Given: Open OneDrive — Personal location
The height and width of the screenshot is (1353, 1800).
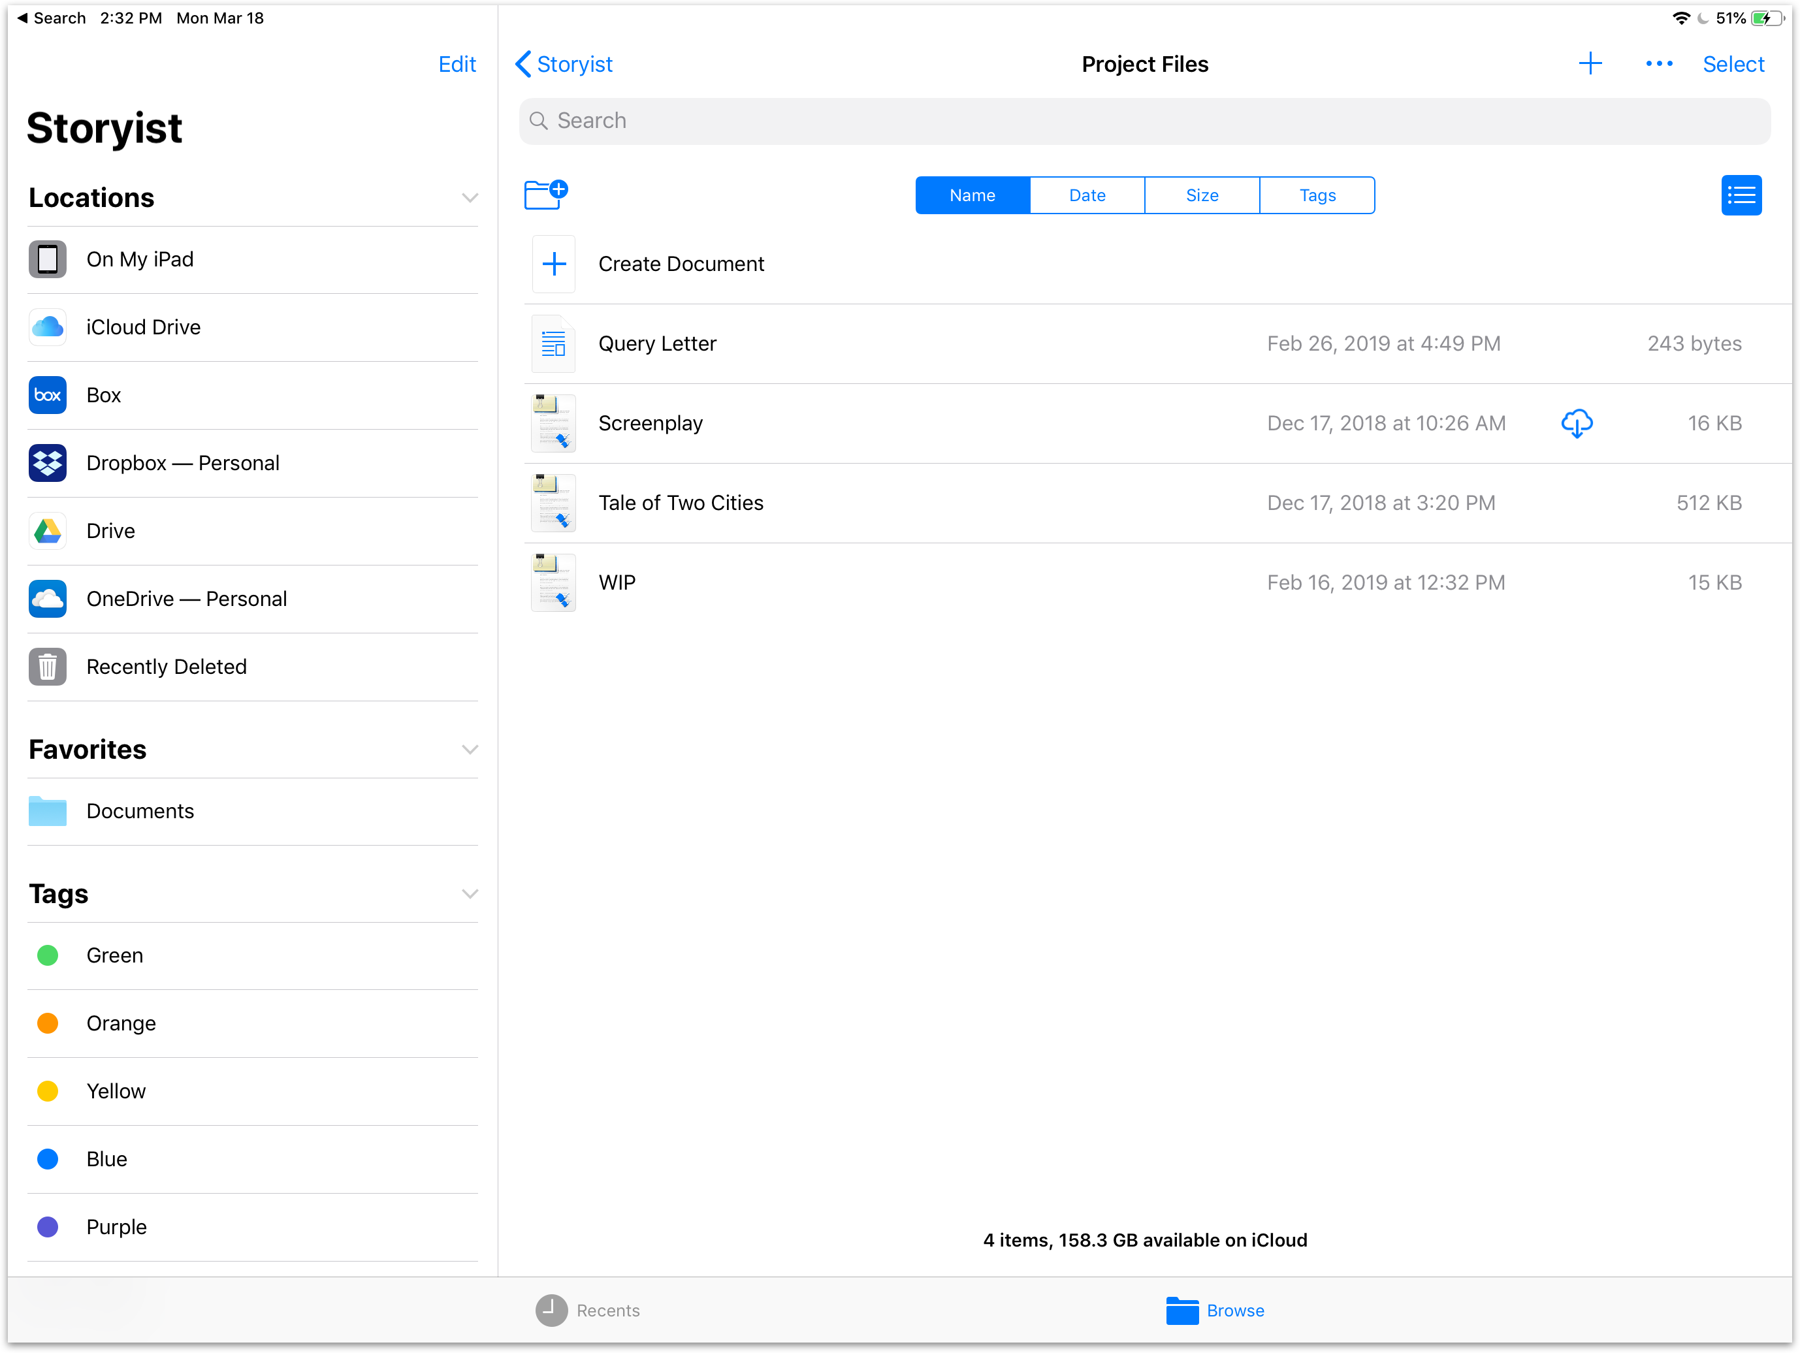Looking at the screenshot, I should click(x=253, y=599).
